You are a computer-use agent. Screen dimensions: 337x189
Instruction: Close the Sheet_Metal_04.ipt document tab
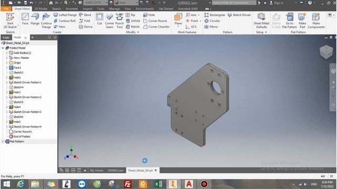pyautogui.click(x=156, y=170)
